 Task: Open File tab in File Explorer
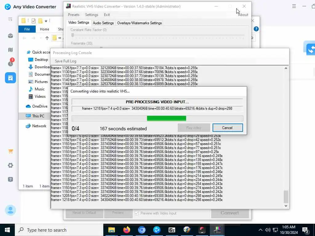tap(27, 29)
